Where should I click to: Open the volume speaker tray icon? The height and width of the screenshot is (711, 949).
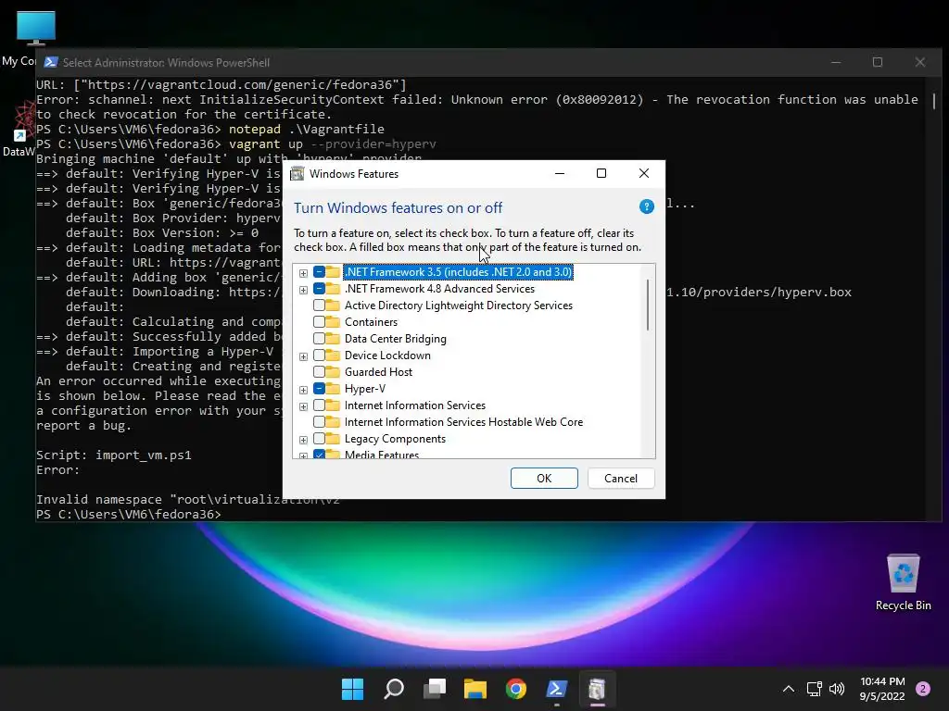[837, 689]
